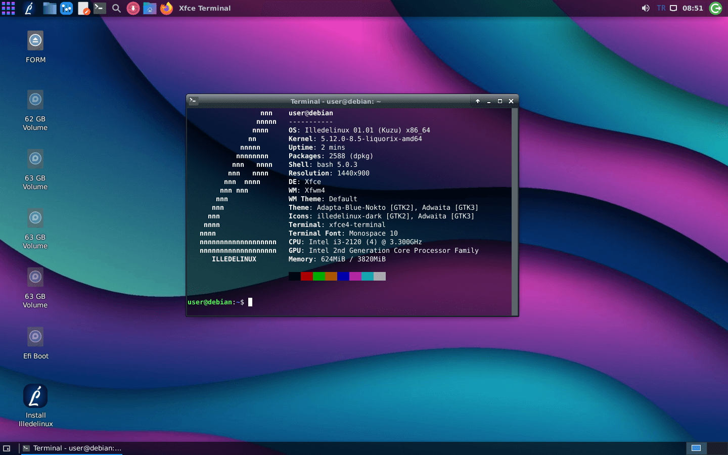The height and width of the screenshot is (455, 728).
Task: Click the OS Illedelinux 01.01 line
Action: click(359, 130)
